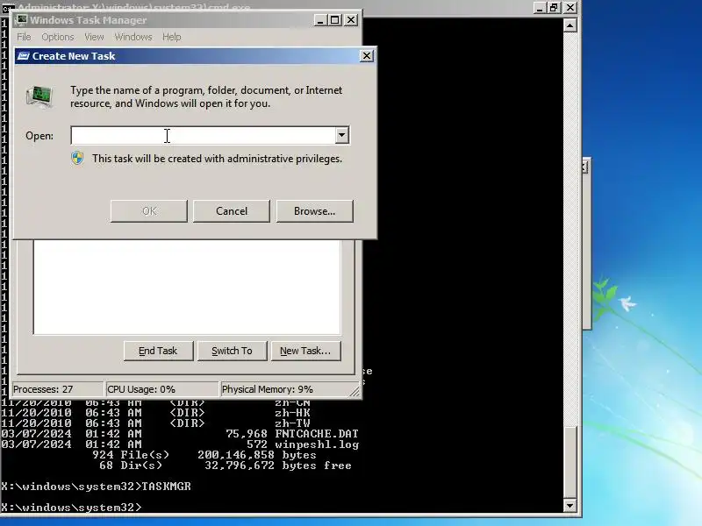Image resolution: width=702 pixels, height=526 pixels.
Task: Close the cmd.exe window
Action: click(569, 8)
